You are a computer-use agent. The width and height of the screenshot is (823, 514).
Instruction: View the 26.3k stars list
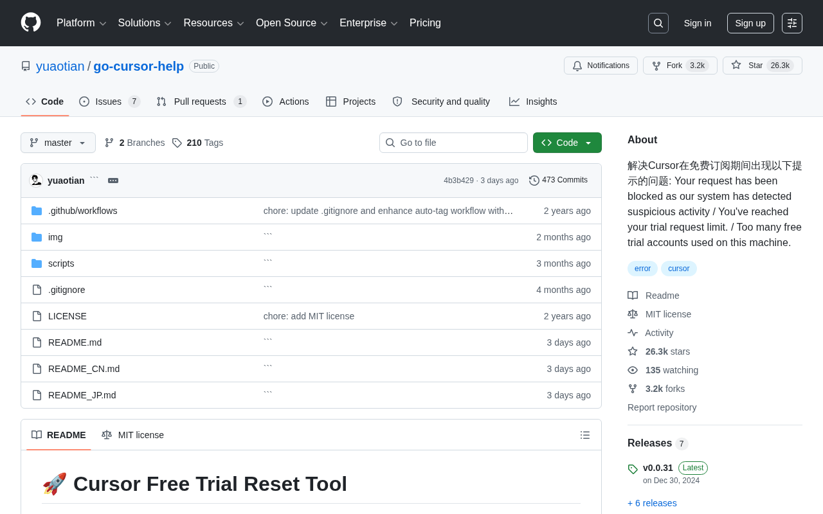click(x=667, y=351)
